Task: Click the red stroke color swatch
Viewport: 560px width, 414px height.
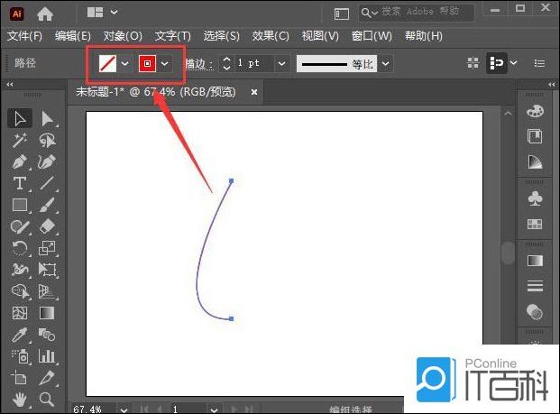Action: (147, 63)
